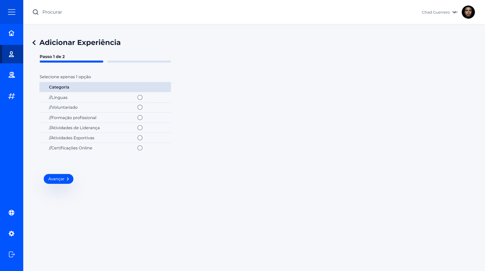Go back using the arrow beside Adicionar Experiência
485x271 pixels.
34,43
